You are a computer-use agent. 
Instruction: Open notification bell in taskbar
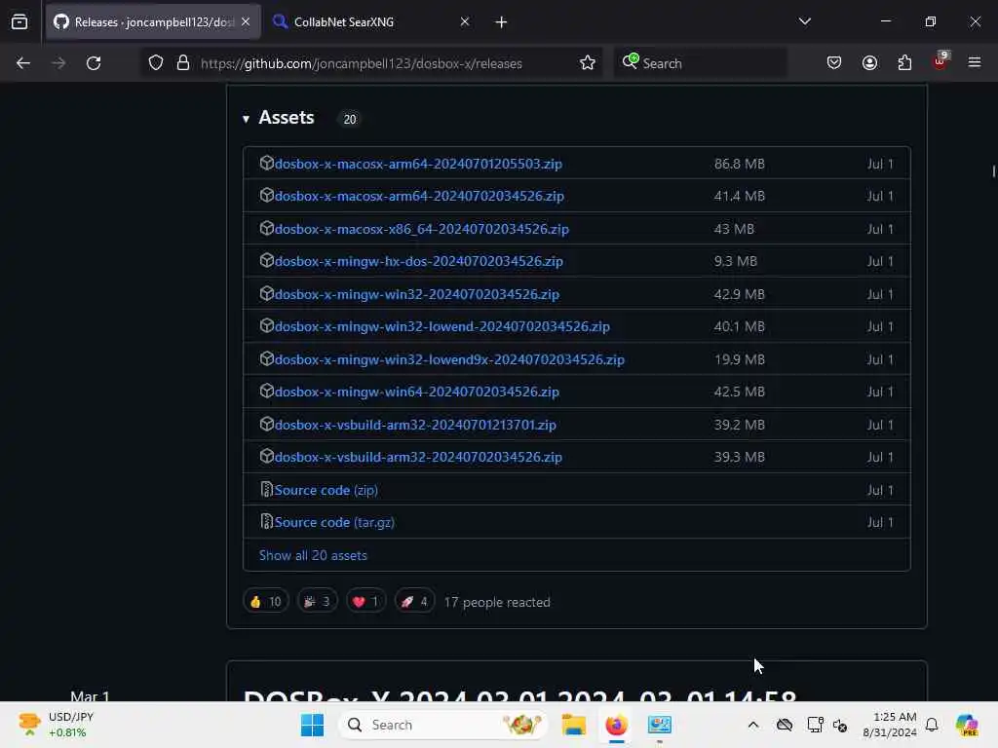coord(932,725)
